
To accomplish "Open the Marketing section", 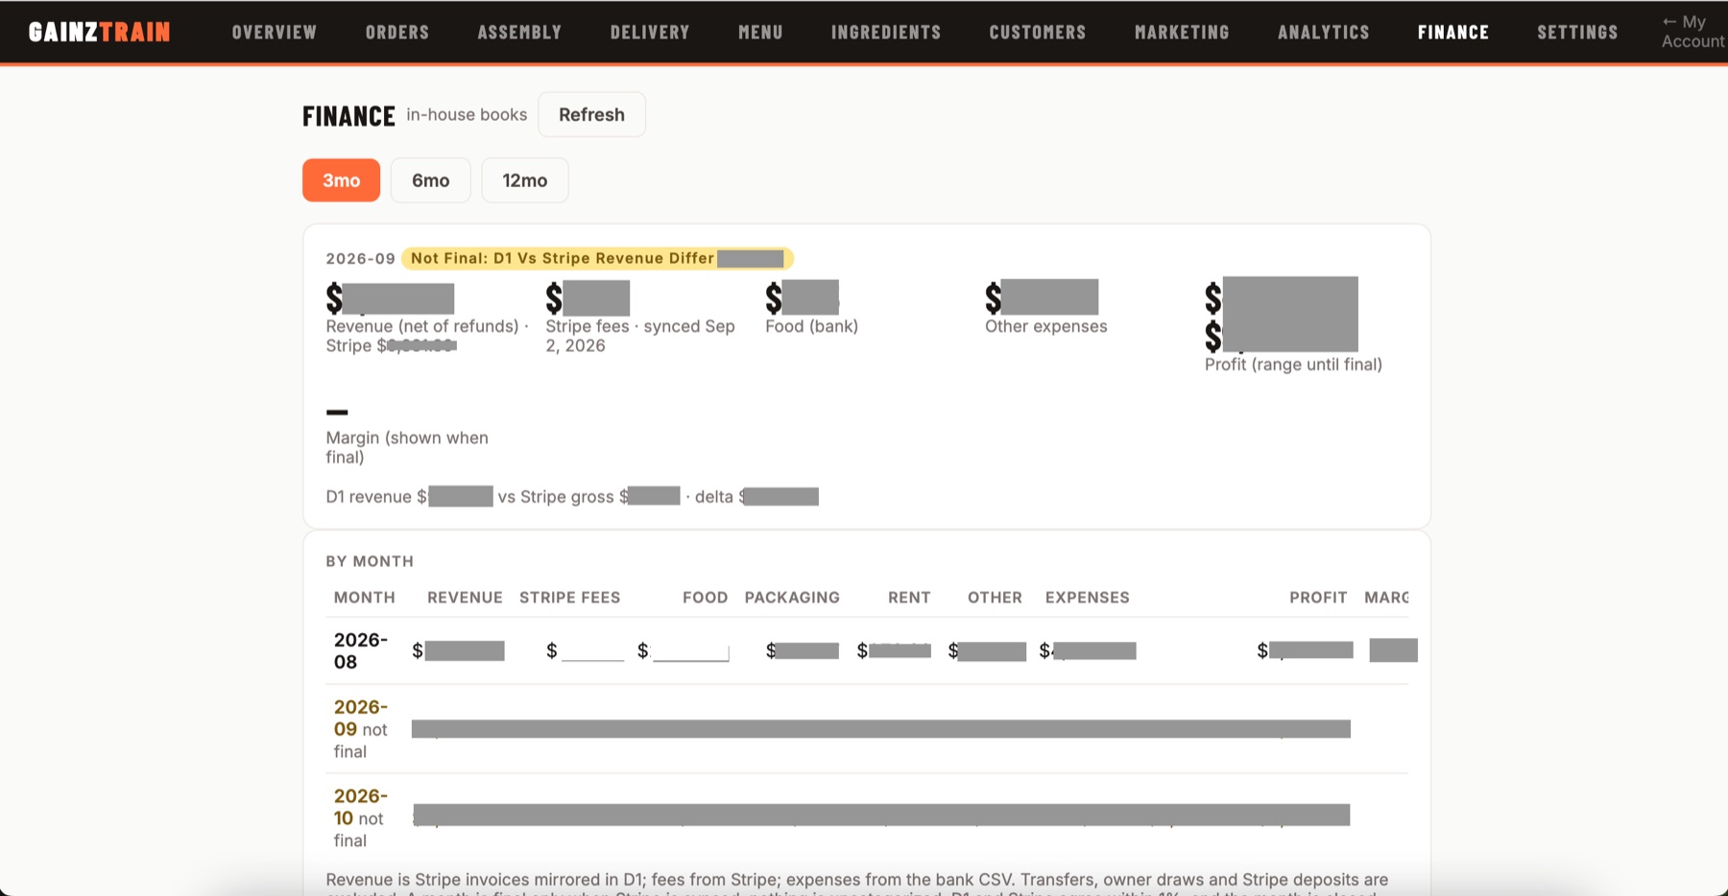I will 1182,32.
